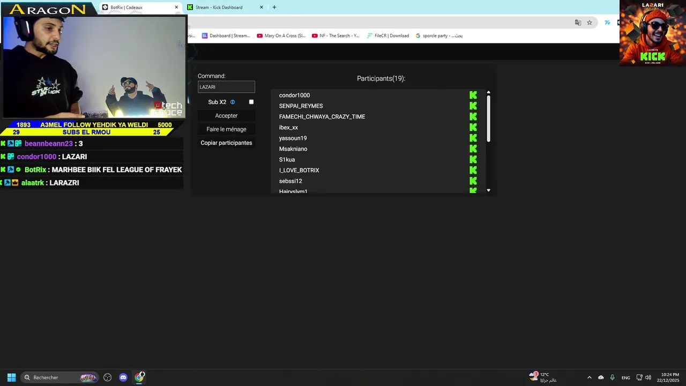Image resolution: width=686 pixels, height=386 pixels.
Task: Open the FileCR | Download bookmark
Action: click(x=388, y=36)
